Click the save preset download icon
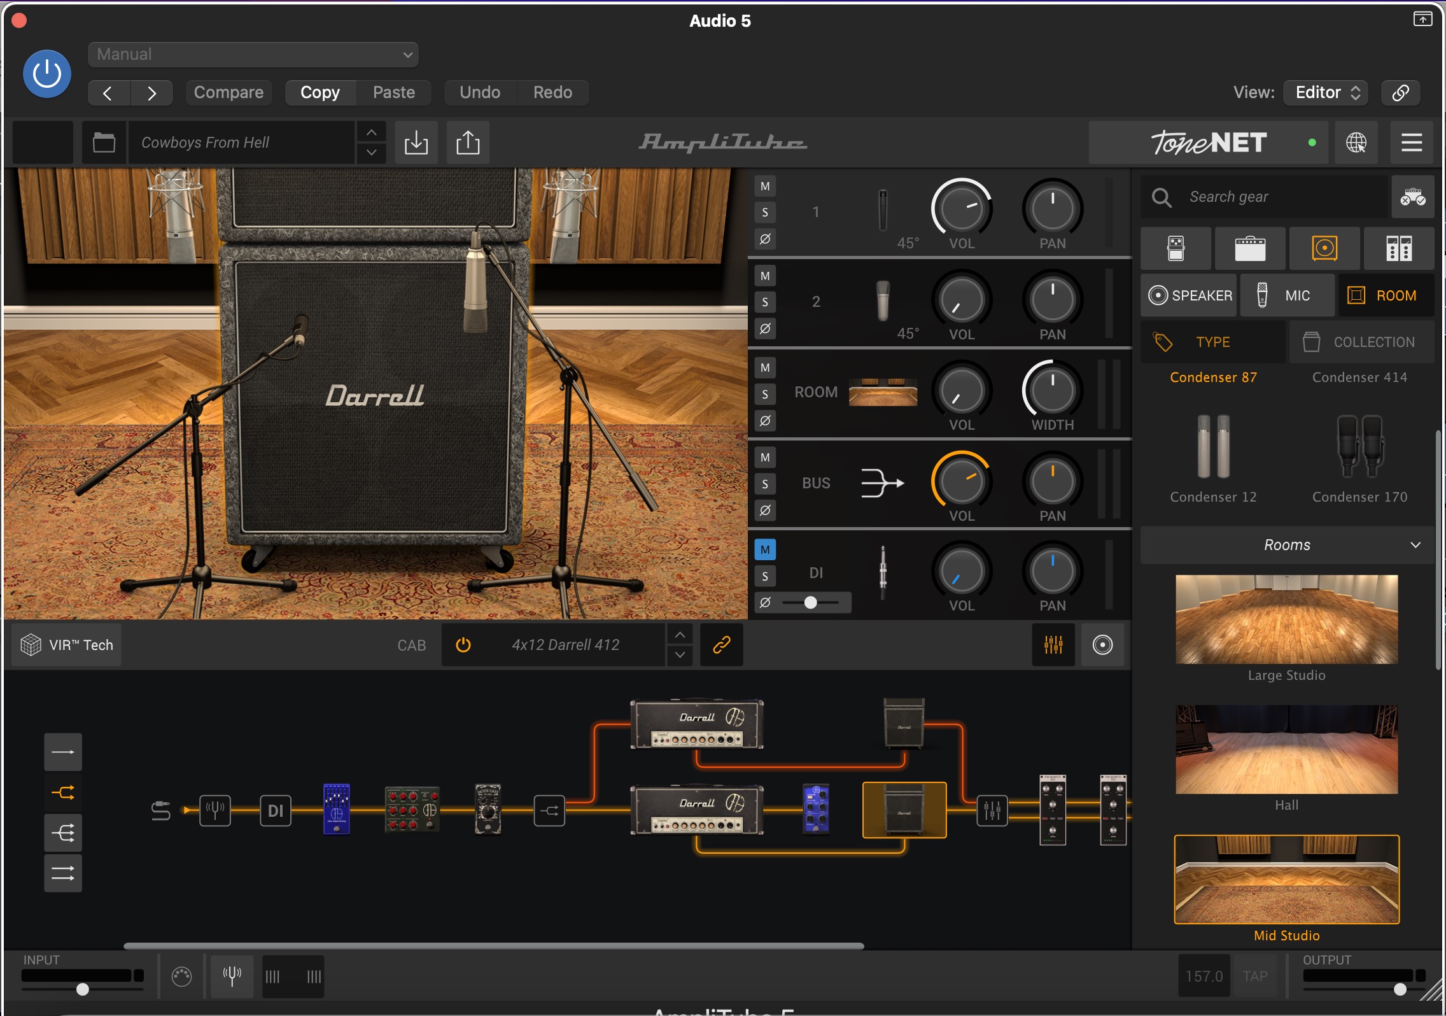1446x1016 pixels. (x=416, y=143)
